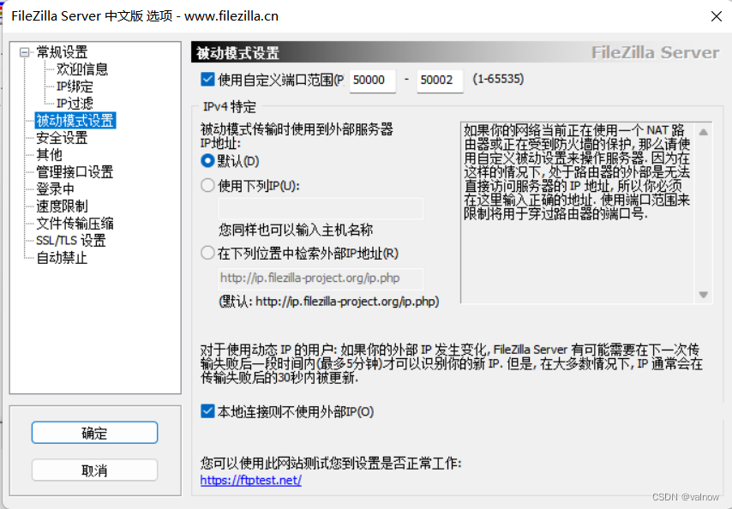Close the FileZilla Server options dialog
The height and width of the screenshot is (509, 732).
click(716, 16)
